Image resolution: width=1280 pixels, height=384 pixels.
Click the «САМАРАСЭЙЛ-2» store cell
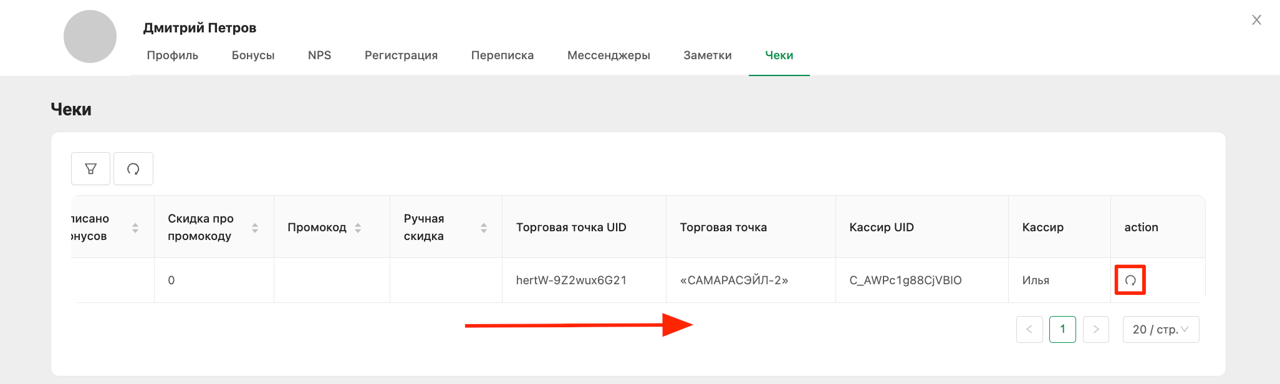pos(751,281)
